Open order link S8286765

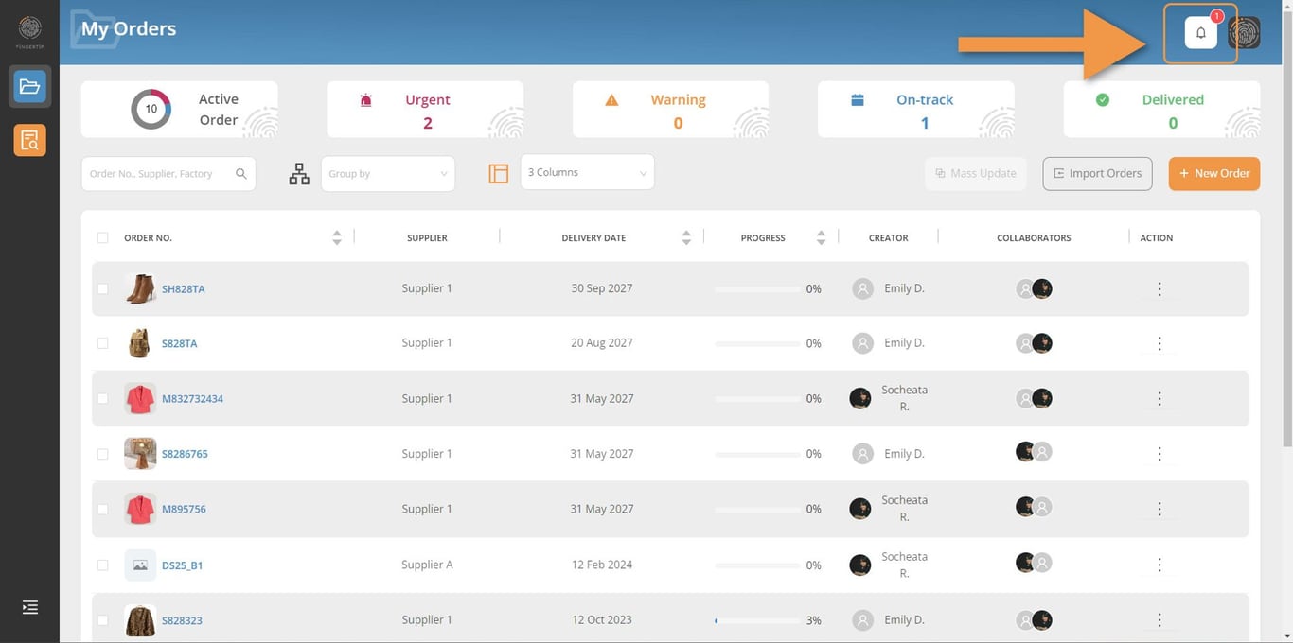click(x=185, y=454)
